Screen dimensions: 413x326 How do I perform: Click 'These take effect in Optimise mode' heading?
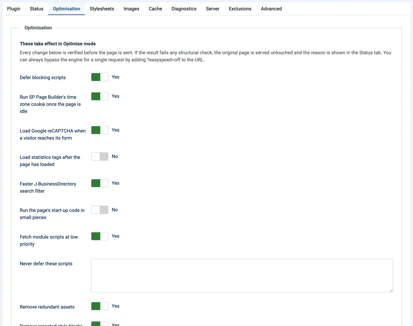58,44
